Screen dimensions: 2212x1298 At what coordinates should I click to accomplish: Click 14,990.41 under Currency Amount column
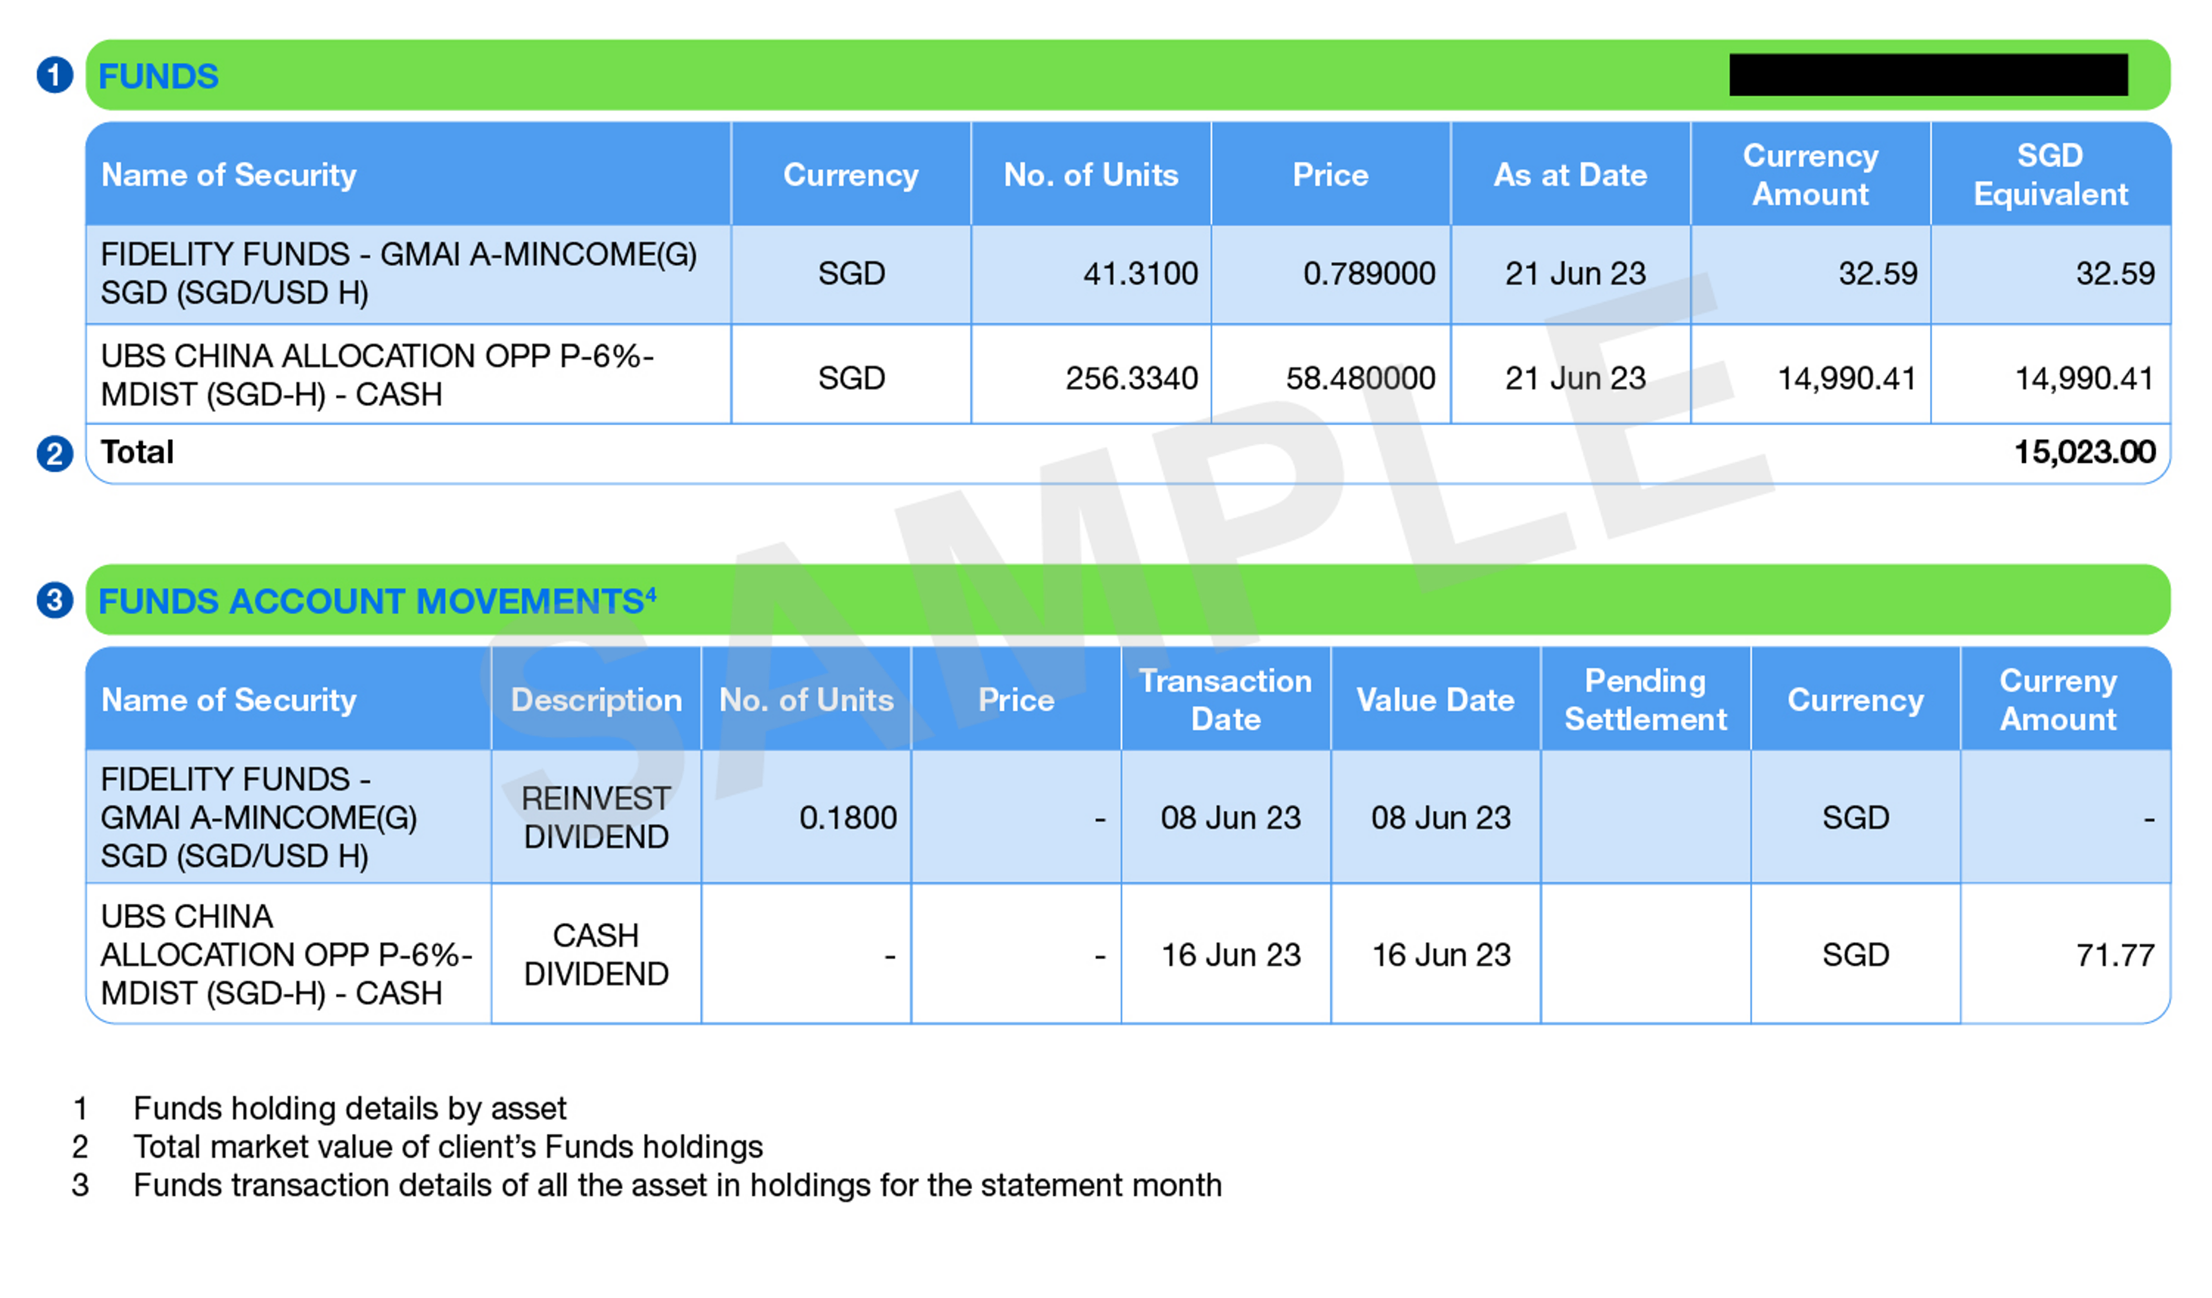[x=1848, y=378]
